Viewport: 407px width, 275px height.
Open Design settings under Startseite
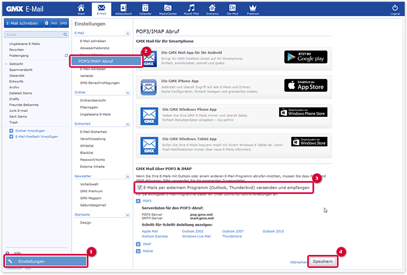(85, 223)
